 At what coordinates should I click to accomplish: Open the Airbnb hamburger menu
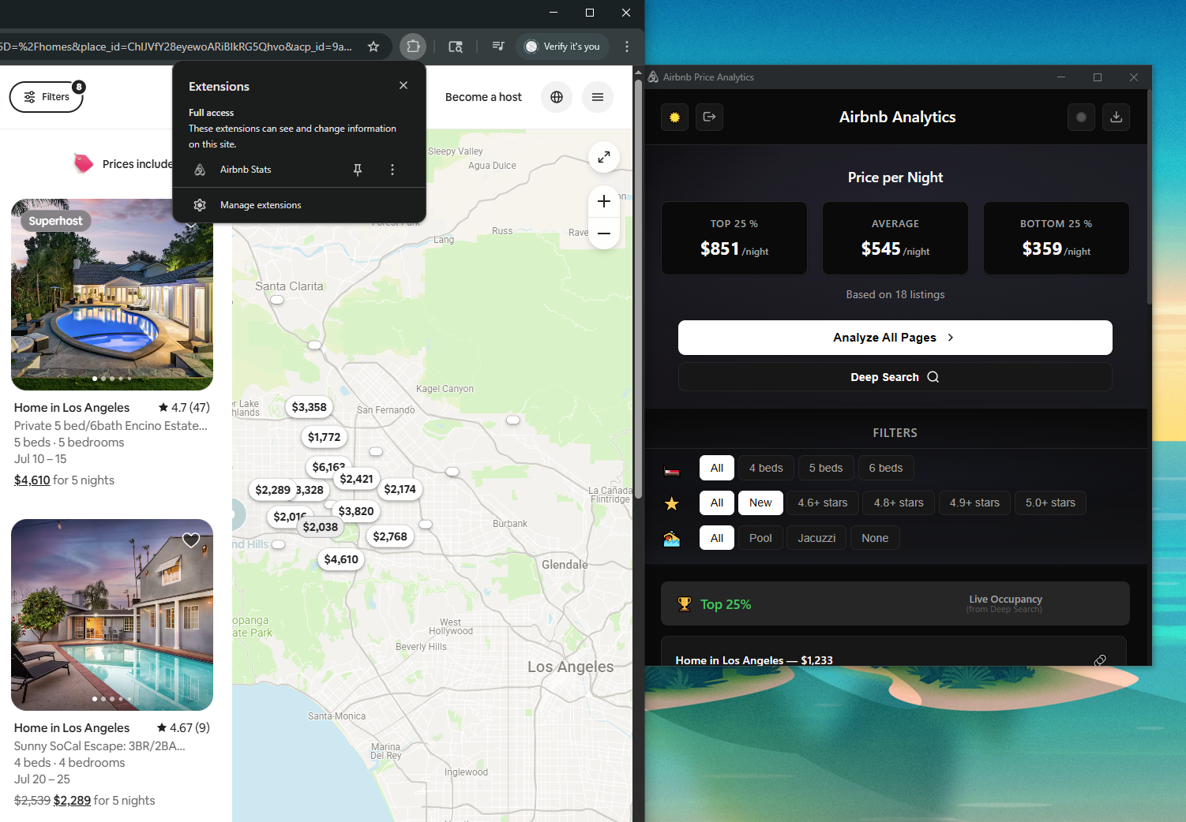[x=598, y=97]
